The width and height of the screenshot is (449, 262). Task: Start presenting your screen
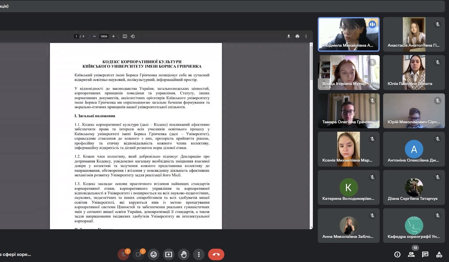169,254
